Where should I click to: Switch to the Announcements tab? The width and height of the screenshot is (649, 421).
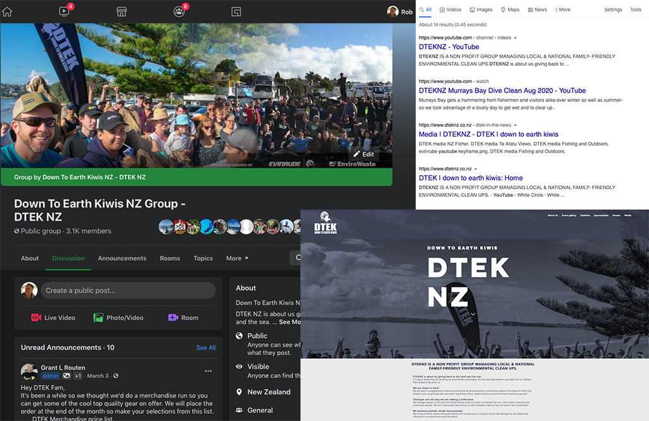122,258
